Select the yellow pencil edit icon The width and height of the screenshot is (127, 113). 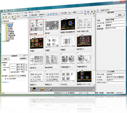(x=9, y=17)
